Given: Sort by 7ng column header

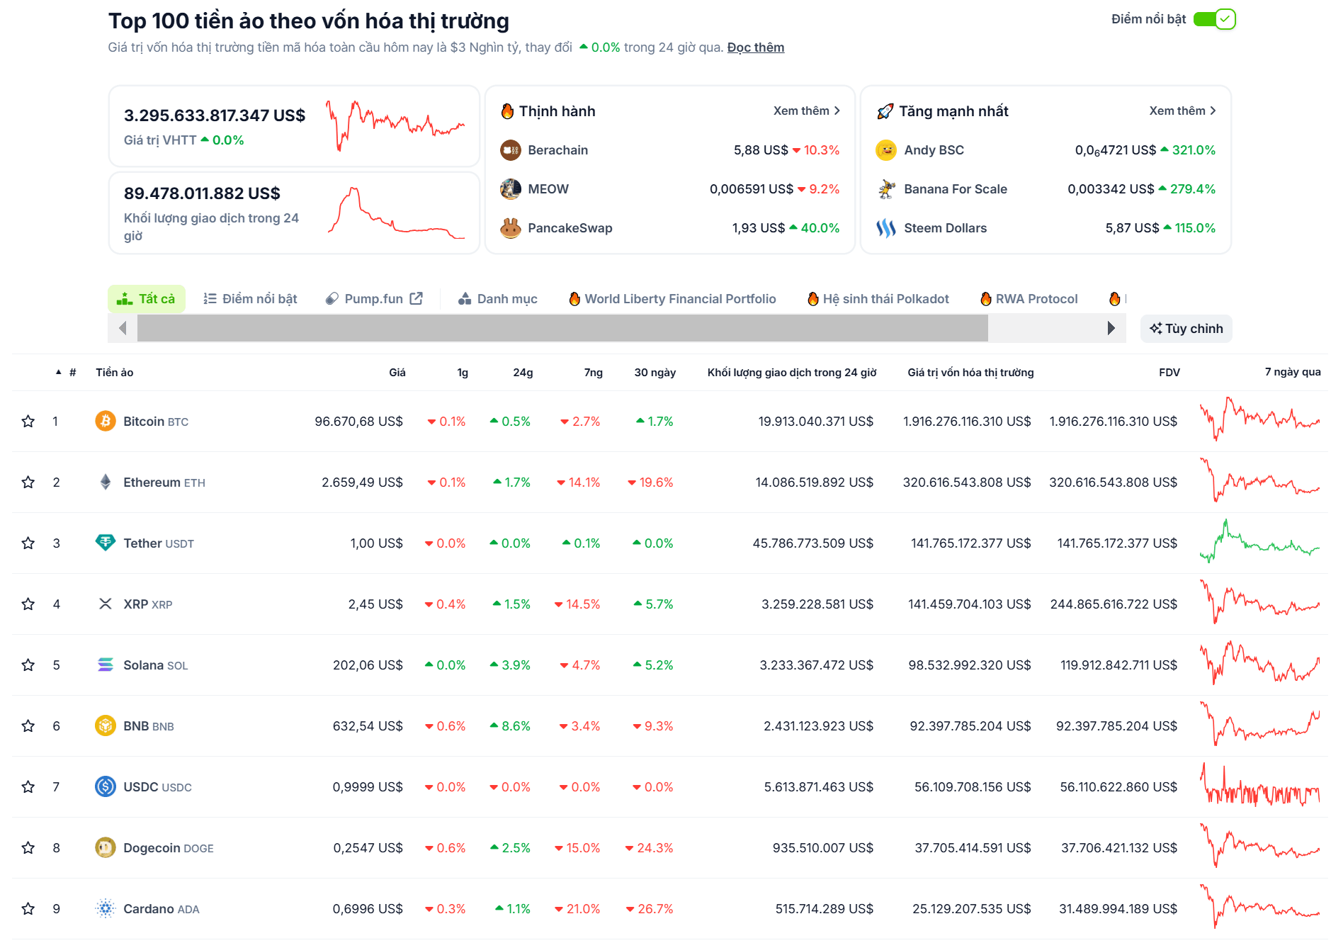Looking at the screenshot, I should pyautogui.click(x=594, y=373).
